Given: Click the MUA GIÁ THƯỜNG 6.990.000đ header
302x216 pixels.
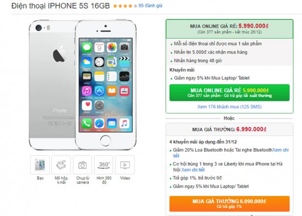Looking at the screenshot, I should coord(229,129).
